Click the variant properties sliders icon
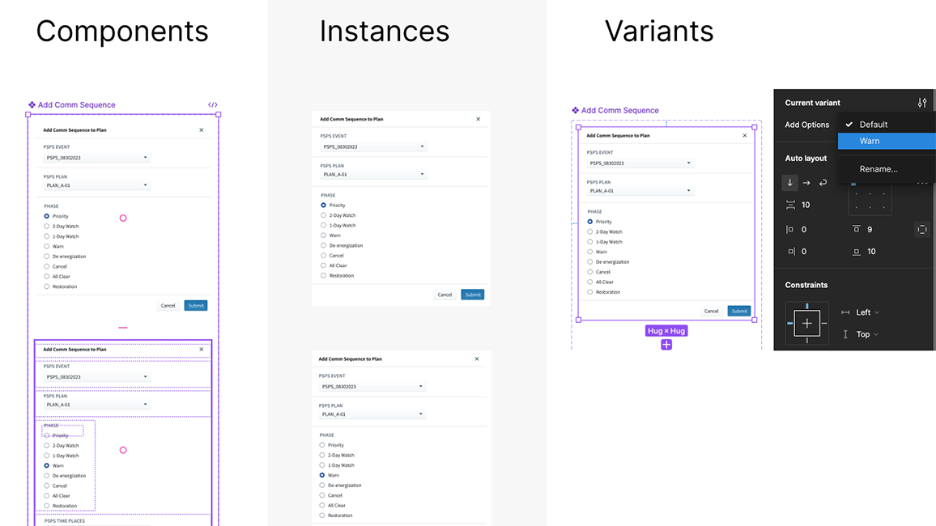 pyautogui.click(x=922, y=103)
